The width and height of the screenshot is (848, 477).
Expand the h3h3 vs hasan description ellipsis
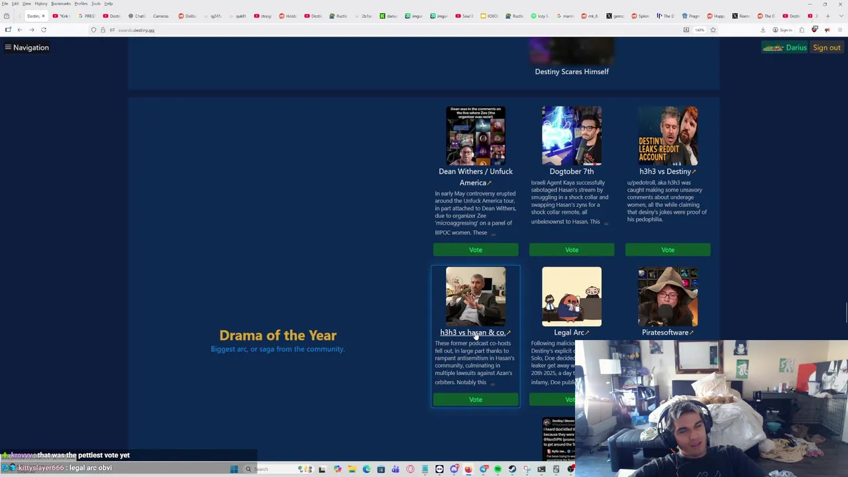(492, 383)
